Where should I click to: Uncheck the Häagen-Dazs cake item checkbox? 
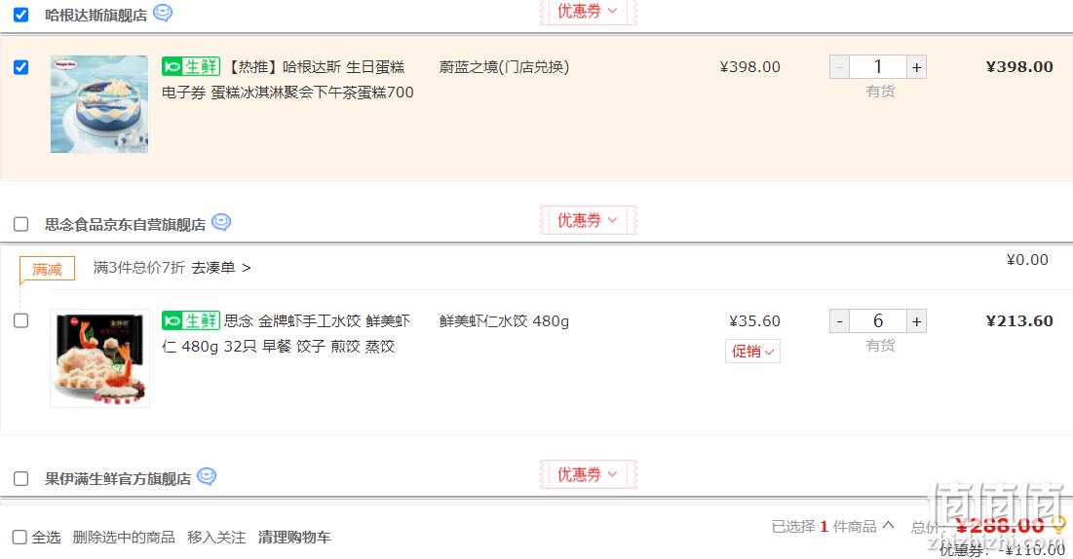tap(21, 67)
